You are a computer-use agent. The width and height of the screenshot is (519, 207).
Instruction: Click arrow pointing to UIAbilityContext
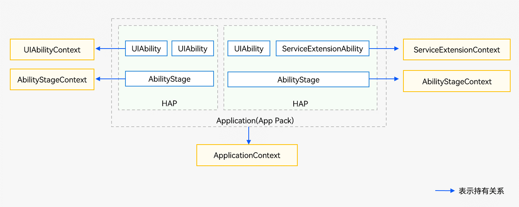point(110,49)
